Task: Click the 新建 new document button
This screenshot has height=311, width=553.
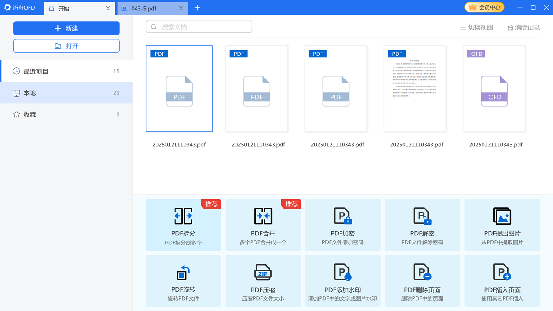Action: [67, 28]
